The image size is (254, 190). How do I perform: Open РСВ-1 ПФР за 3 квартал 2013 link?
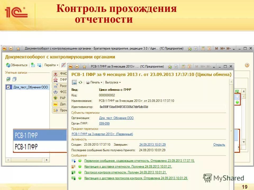pos(102,134)
